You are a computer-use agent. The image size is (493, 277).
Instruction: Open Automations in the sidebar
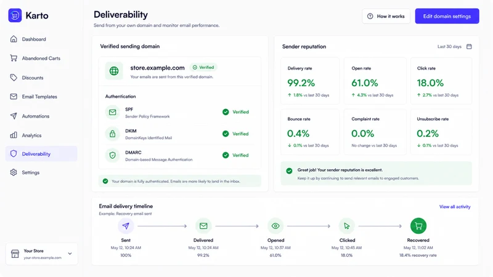(x=41, y=116)
